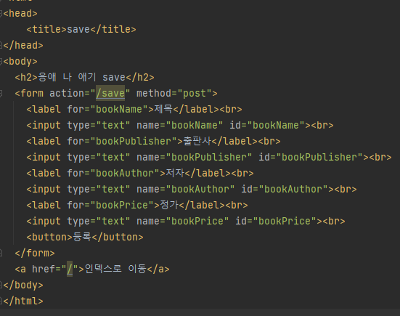The height and width of the screenshot is (316, 400).
Task: Click the for="bookPublisher" attribute value
Action: pos(134,141)
